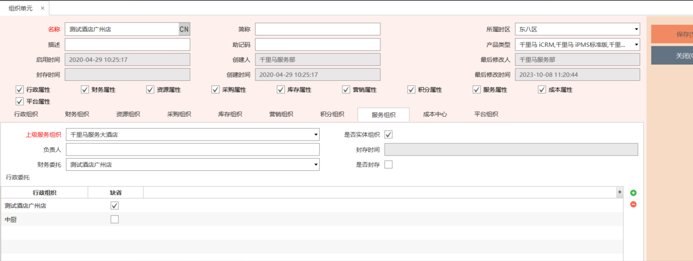Viewport: 693px width, 261px height.
Task: Select the 平台组织 tab
Action: point(486,114)
